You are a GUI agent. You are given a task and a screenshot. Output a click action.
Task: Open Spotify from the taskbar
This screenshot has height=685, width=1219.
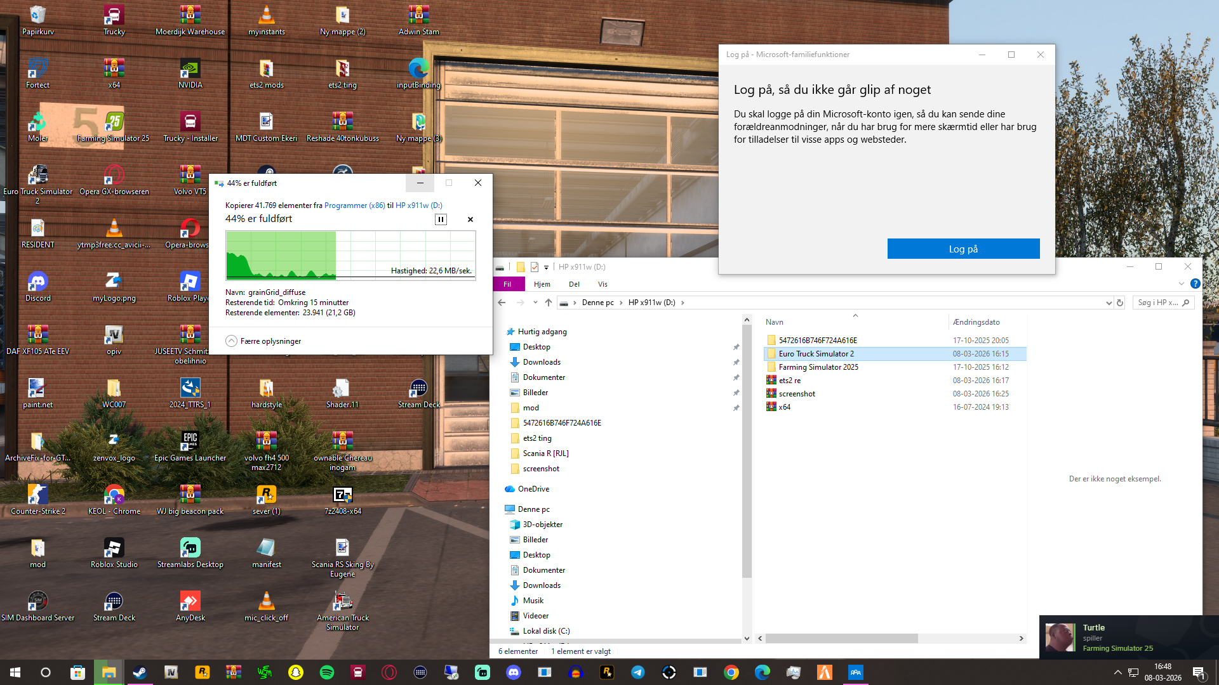327,672
